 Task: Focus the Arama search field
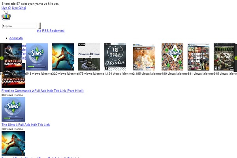pyautogui.click(x=19, y=26)
